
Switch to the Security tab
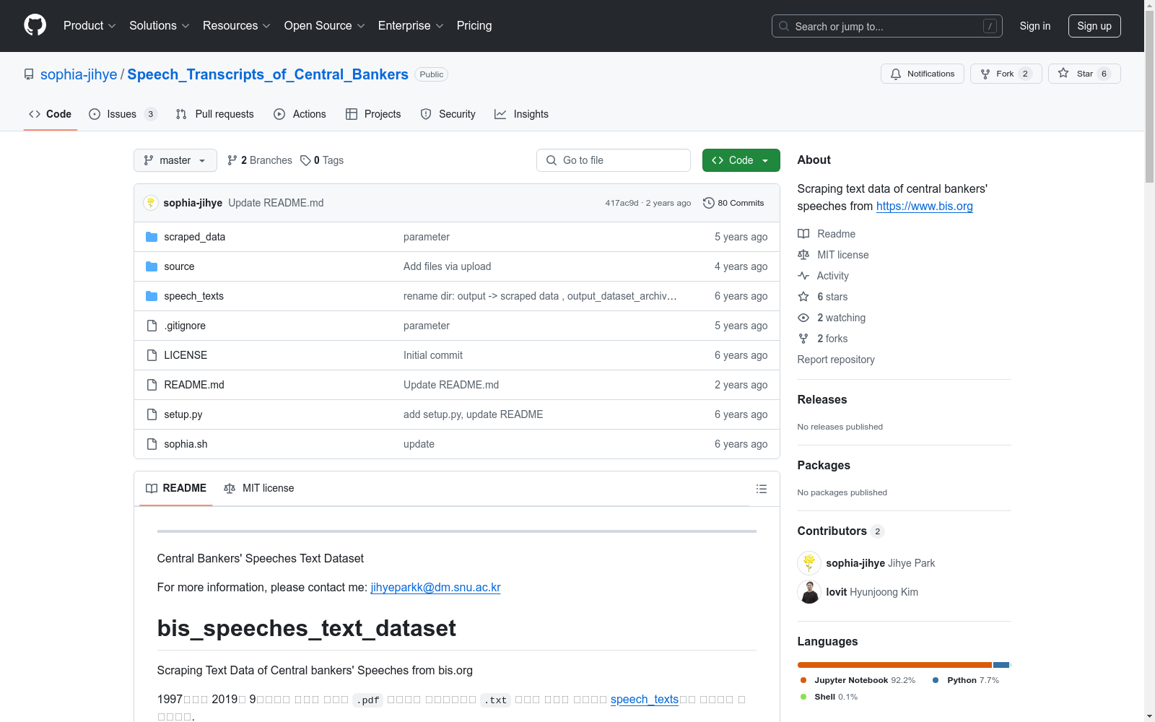point(448,114)
